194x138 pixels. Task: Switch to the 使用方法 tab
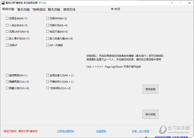point(69,9)
